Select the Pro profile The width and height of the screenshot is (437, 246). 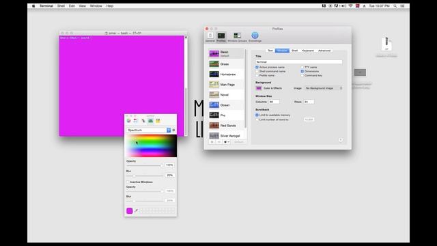[226, 115]
